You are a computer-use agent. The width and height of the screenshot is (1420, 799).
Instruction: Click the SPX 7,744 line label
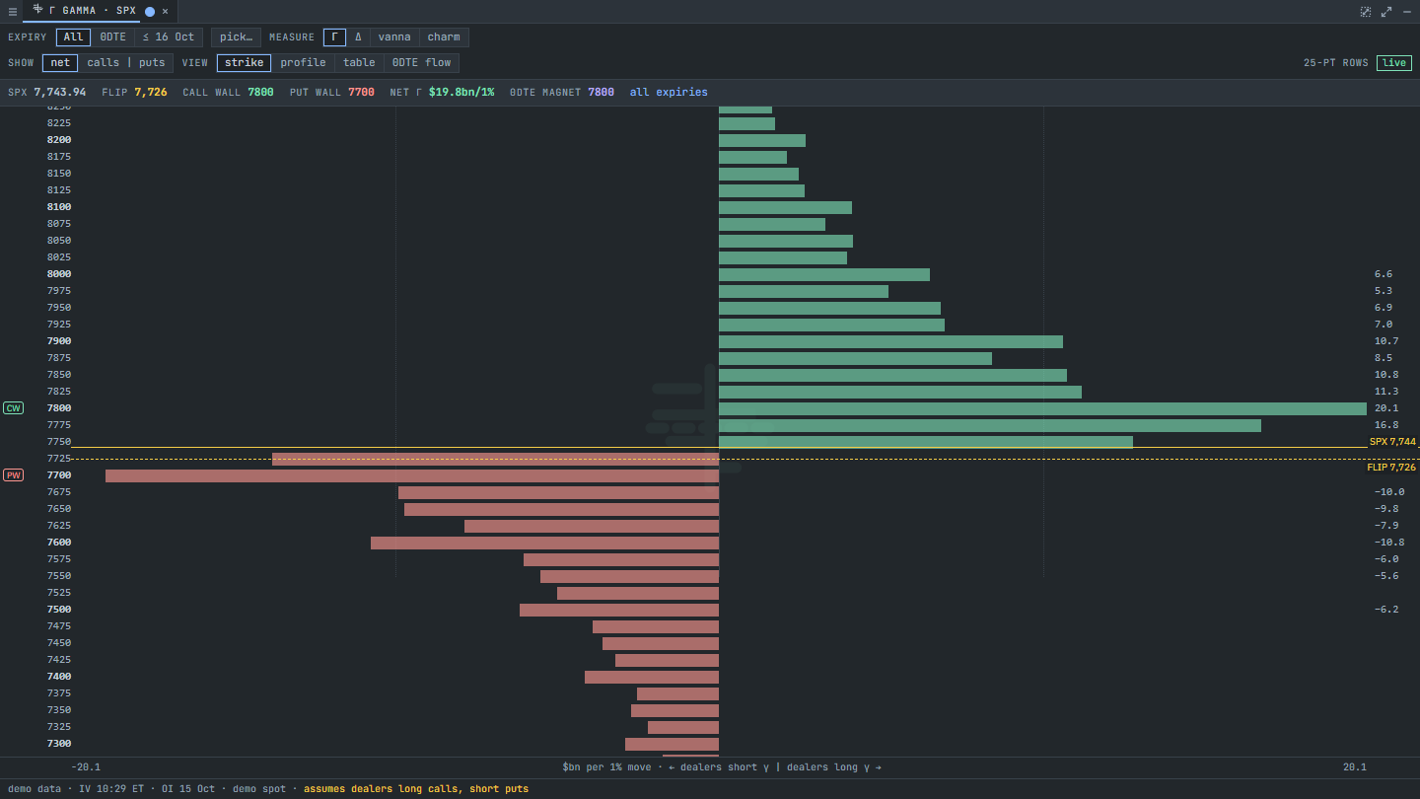(x=1392, y=442)
